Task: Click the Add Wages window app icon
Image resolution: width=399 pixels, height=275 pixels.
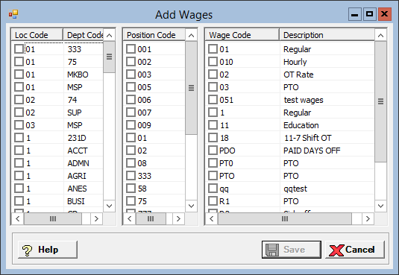Action: click(x=13, y=14)
